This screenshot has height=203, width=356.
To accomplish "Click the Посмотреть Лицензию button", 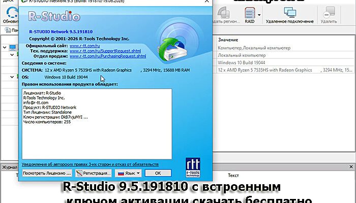I will [x=47, y=173].
